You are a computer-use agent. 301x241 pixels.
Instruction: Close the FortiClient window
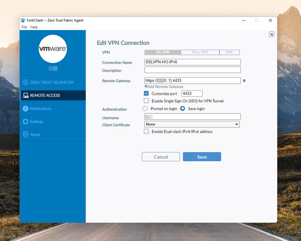click(x=270, y=20)
